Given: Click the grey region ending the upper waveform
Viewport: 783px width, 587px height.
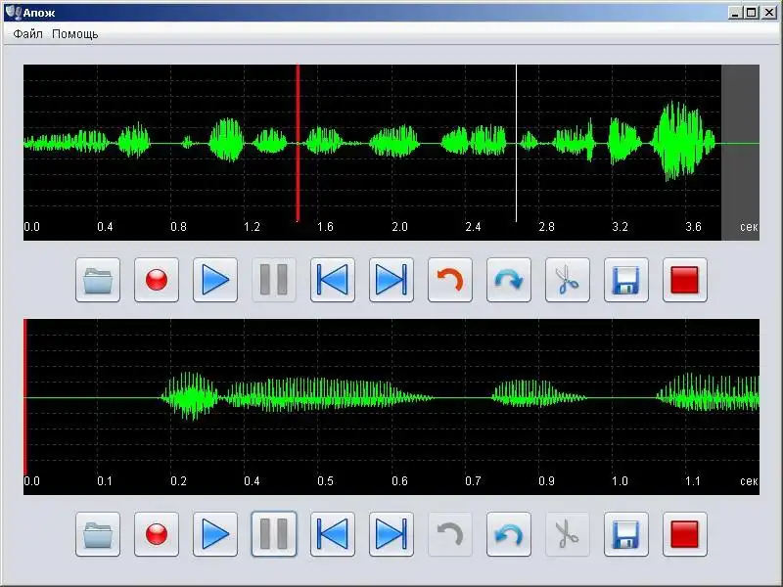Looking at the screenshot, I should pyautogui.click(x=741, y=153).
